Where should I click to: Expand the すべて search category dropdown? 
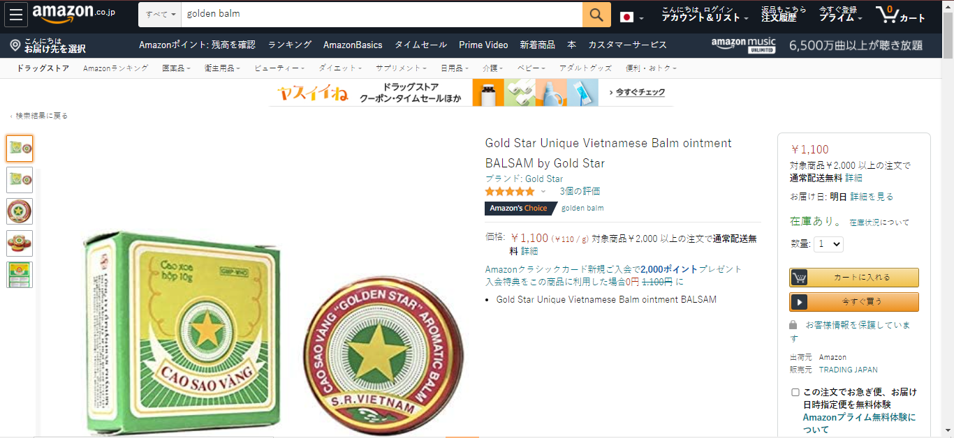[x=161, y=15]
